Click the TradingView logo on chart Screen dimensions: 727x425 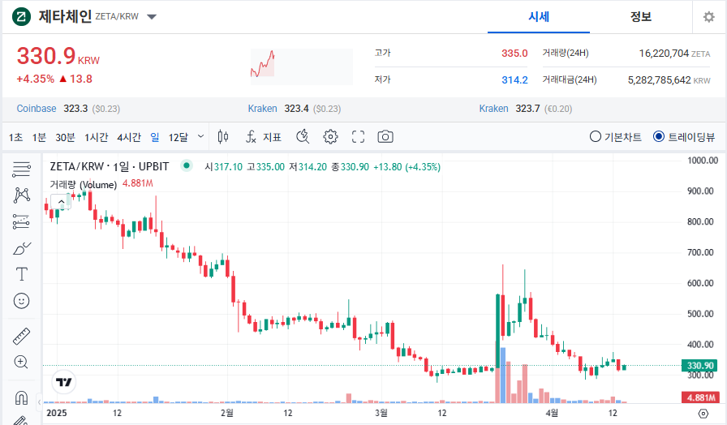(63, 382)
